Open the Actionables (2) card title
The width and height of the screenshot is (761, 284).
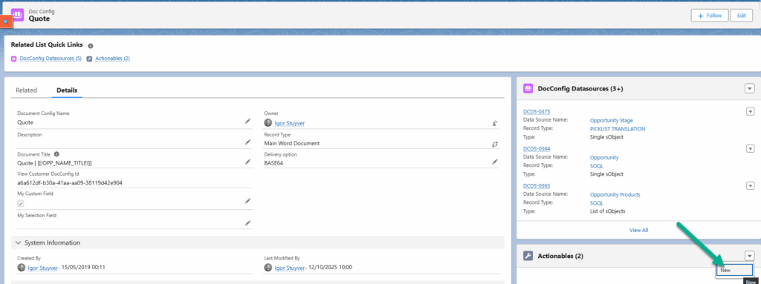tap(560, 257)
